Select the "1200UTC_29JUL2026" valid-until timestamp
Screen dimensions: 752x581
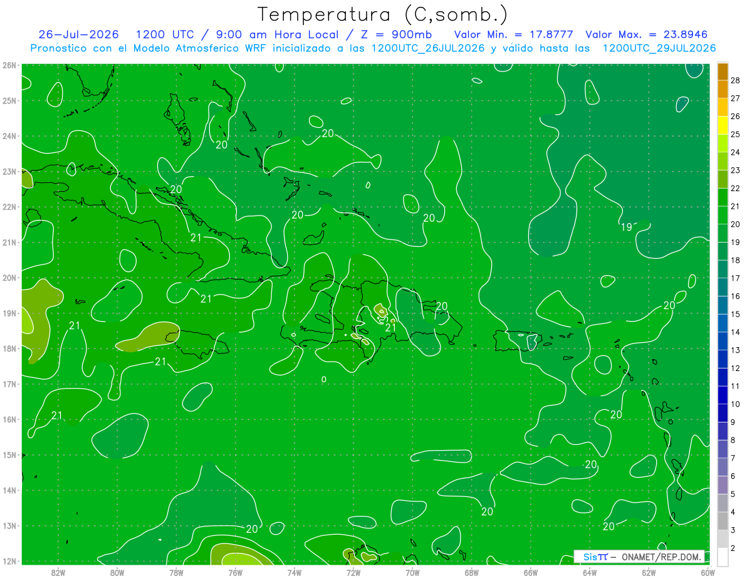click(x=659, y=48)
